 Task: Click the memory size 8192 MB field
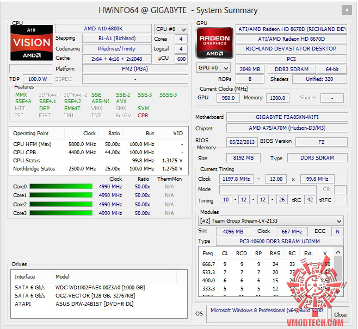pos(243,157)
